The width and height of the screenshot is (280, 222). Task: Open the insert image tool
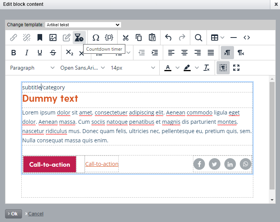click(53, 38)
